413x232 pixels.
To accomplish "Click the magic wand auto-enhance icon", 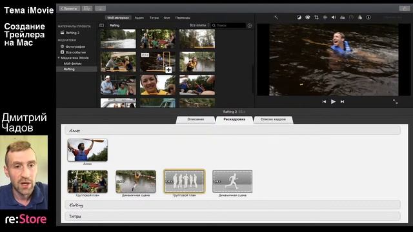I will [276, 17].
